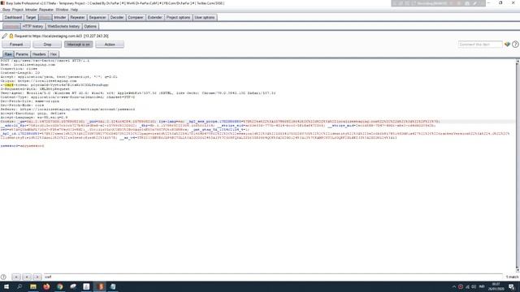The height and width of the screenshot is (292, 520).
Task: Open the Burp menu
Action: (x=6, y=10)
